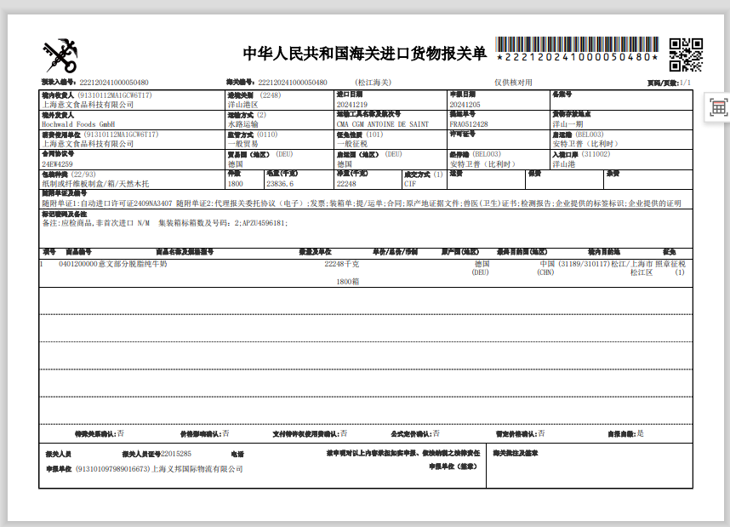Viewport: 730px width, 527px height.
Task: Click the bill of lading number FRA0512428
Action: click(469, 124)
